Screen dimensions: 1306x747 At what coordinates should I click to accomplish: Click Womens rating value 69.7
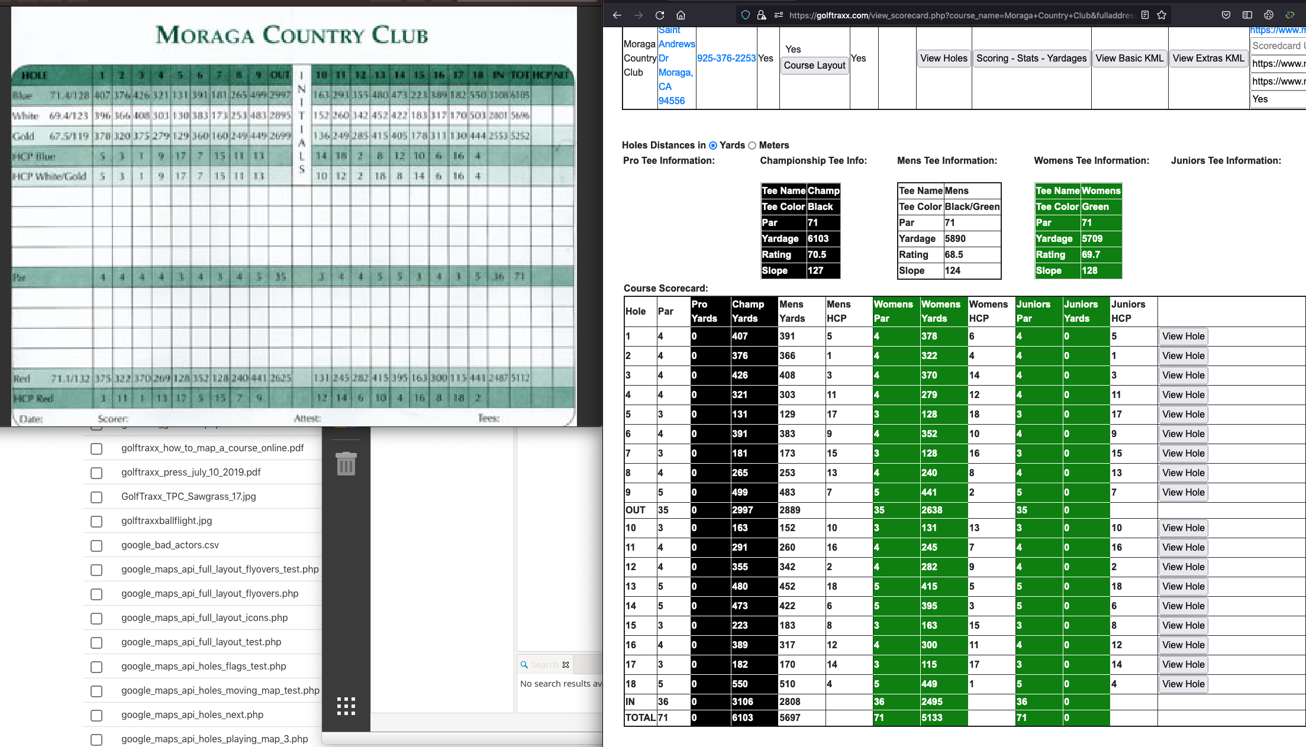coord(1101,255)
